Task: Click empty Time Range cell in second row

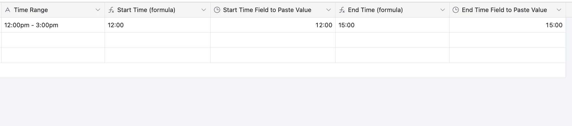Action: (x=53, y=40)
